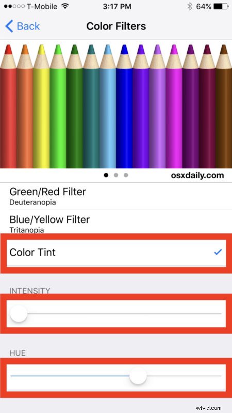Choose the Green/Red Filter option
The image size is (232, 413).
116,196
